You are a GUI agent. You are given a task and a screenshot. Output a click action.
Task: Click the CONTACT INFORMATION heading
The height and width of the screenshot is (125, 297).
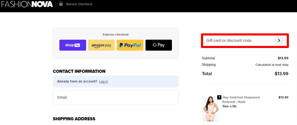click(79, 72)
